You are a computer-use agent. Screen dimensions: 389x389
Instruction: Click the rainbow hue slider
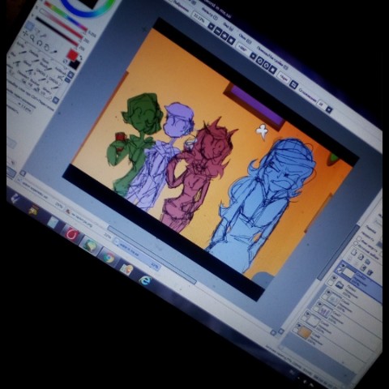tap(66, 16)
